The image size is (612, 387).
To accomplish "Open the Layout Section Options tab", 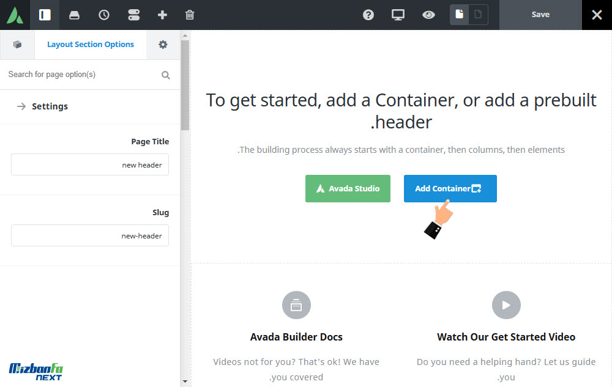I will click(91, 45).
